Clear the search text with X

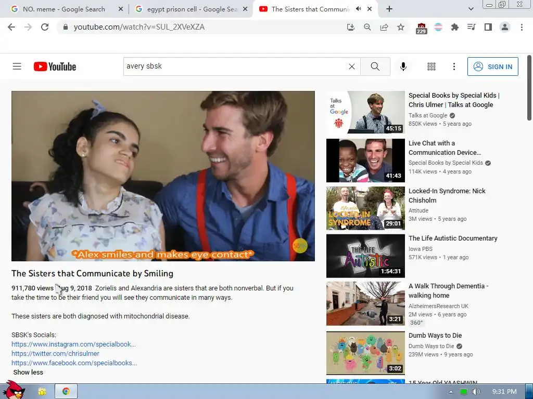tap(352, 66)
